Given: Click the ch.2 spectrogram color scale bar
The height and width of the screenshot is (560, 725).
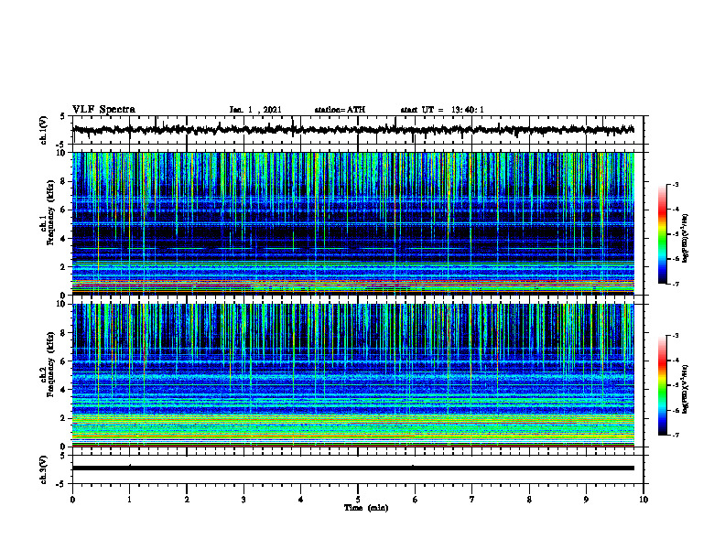Looking at the screenshot, I should point(663,385).
